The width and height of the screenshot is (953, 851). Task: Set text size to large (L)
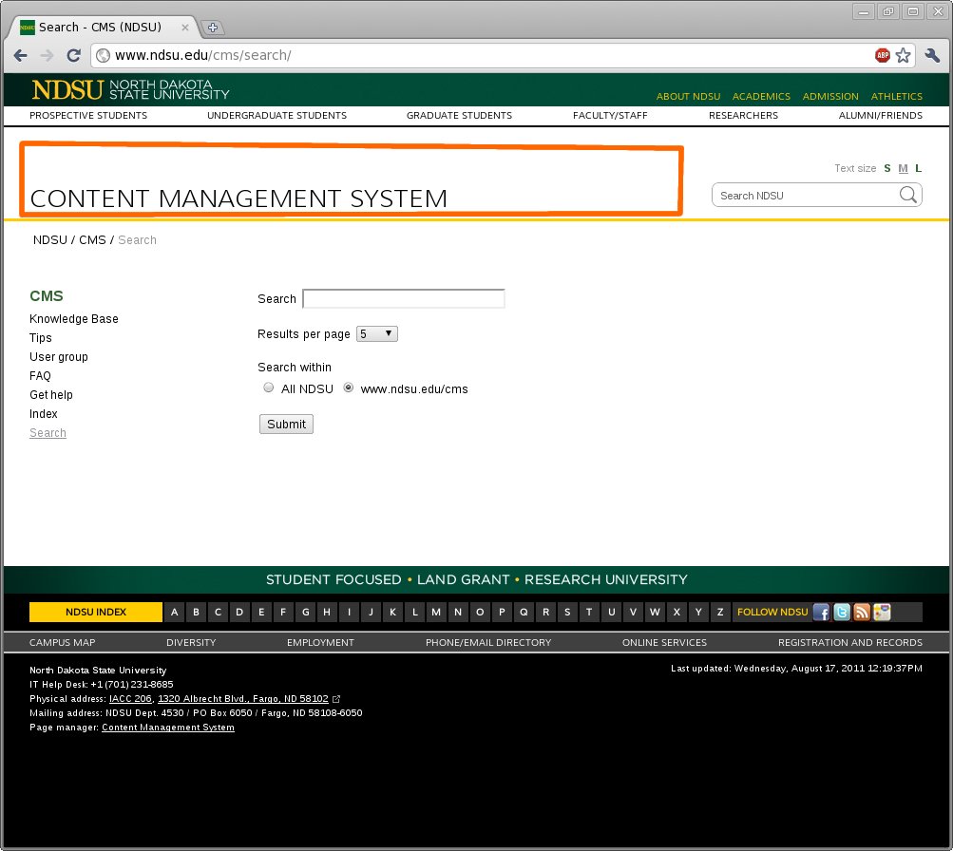pos(918,168)
